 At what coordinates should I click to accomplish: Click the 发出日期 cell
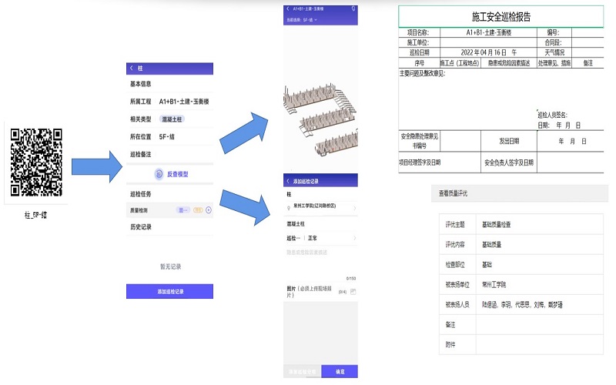[509, 141]
